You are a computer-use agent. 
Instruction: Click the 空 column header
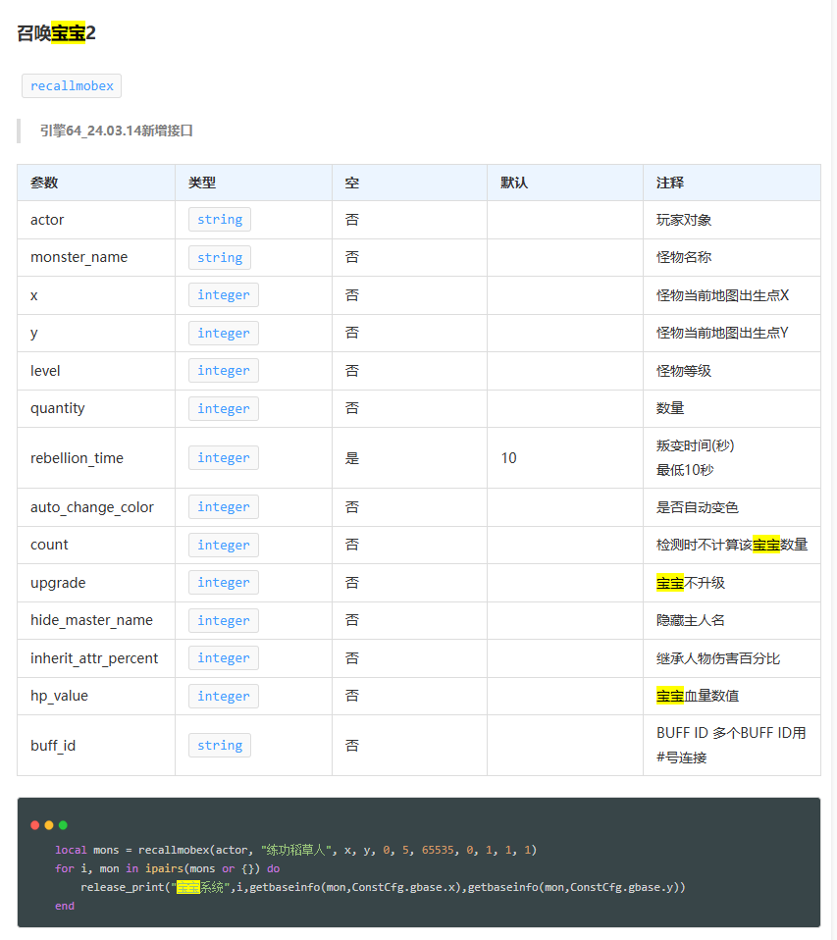pos(351,183)
